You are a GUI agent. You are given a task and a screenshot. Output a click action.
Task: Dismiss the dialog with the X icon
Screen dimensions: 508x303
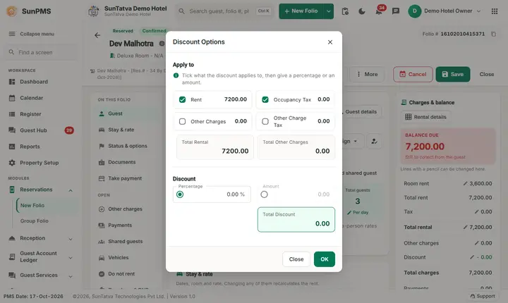tap(330, 42)
